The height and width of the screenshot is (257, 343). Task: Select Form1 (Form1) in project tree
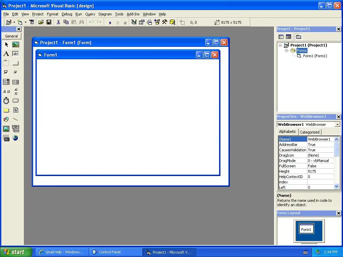pos(315,56)
